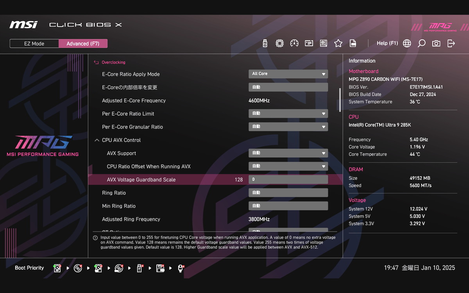This screenshot has width=469, height=293.
Task: Collapse the CPU AVX Control section
Action: (97, 140)
